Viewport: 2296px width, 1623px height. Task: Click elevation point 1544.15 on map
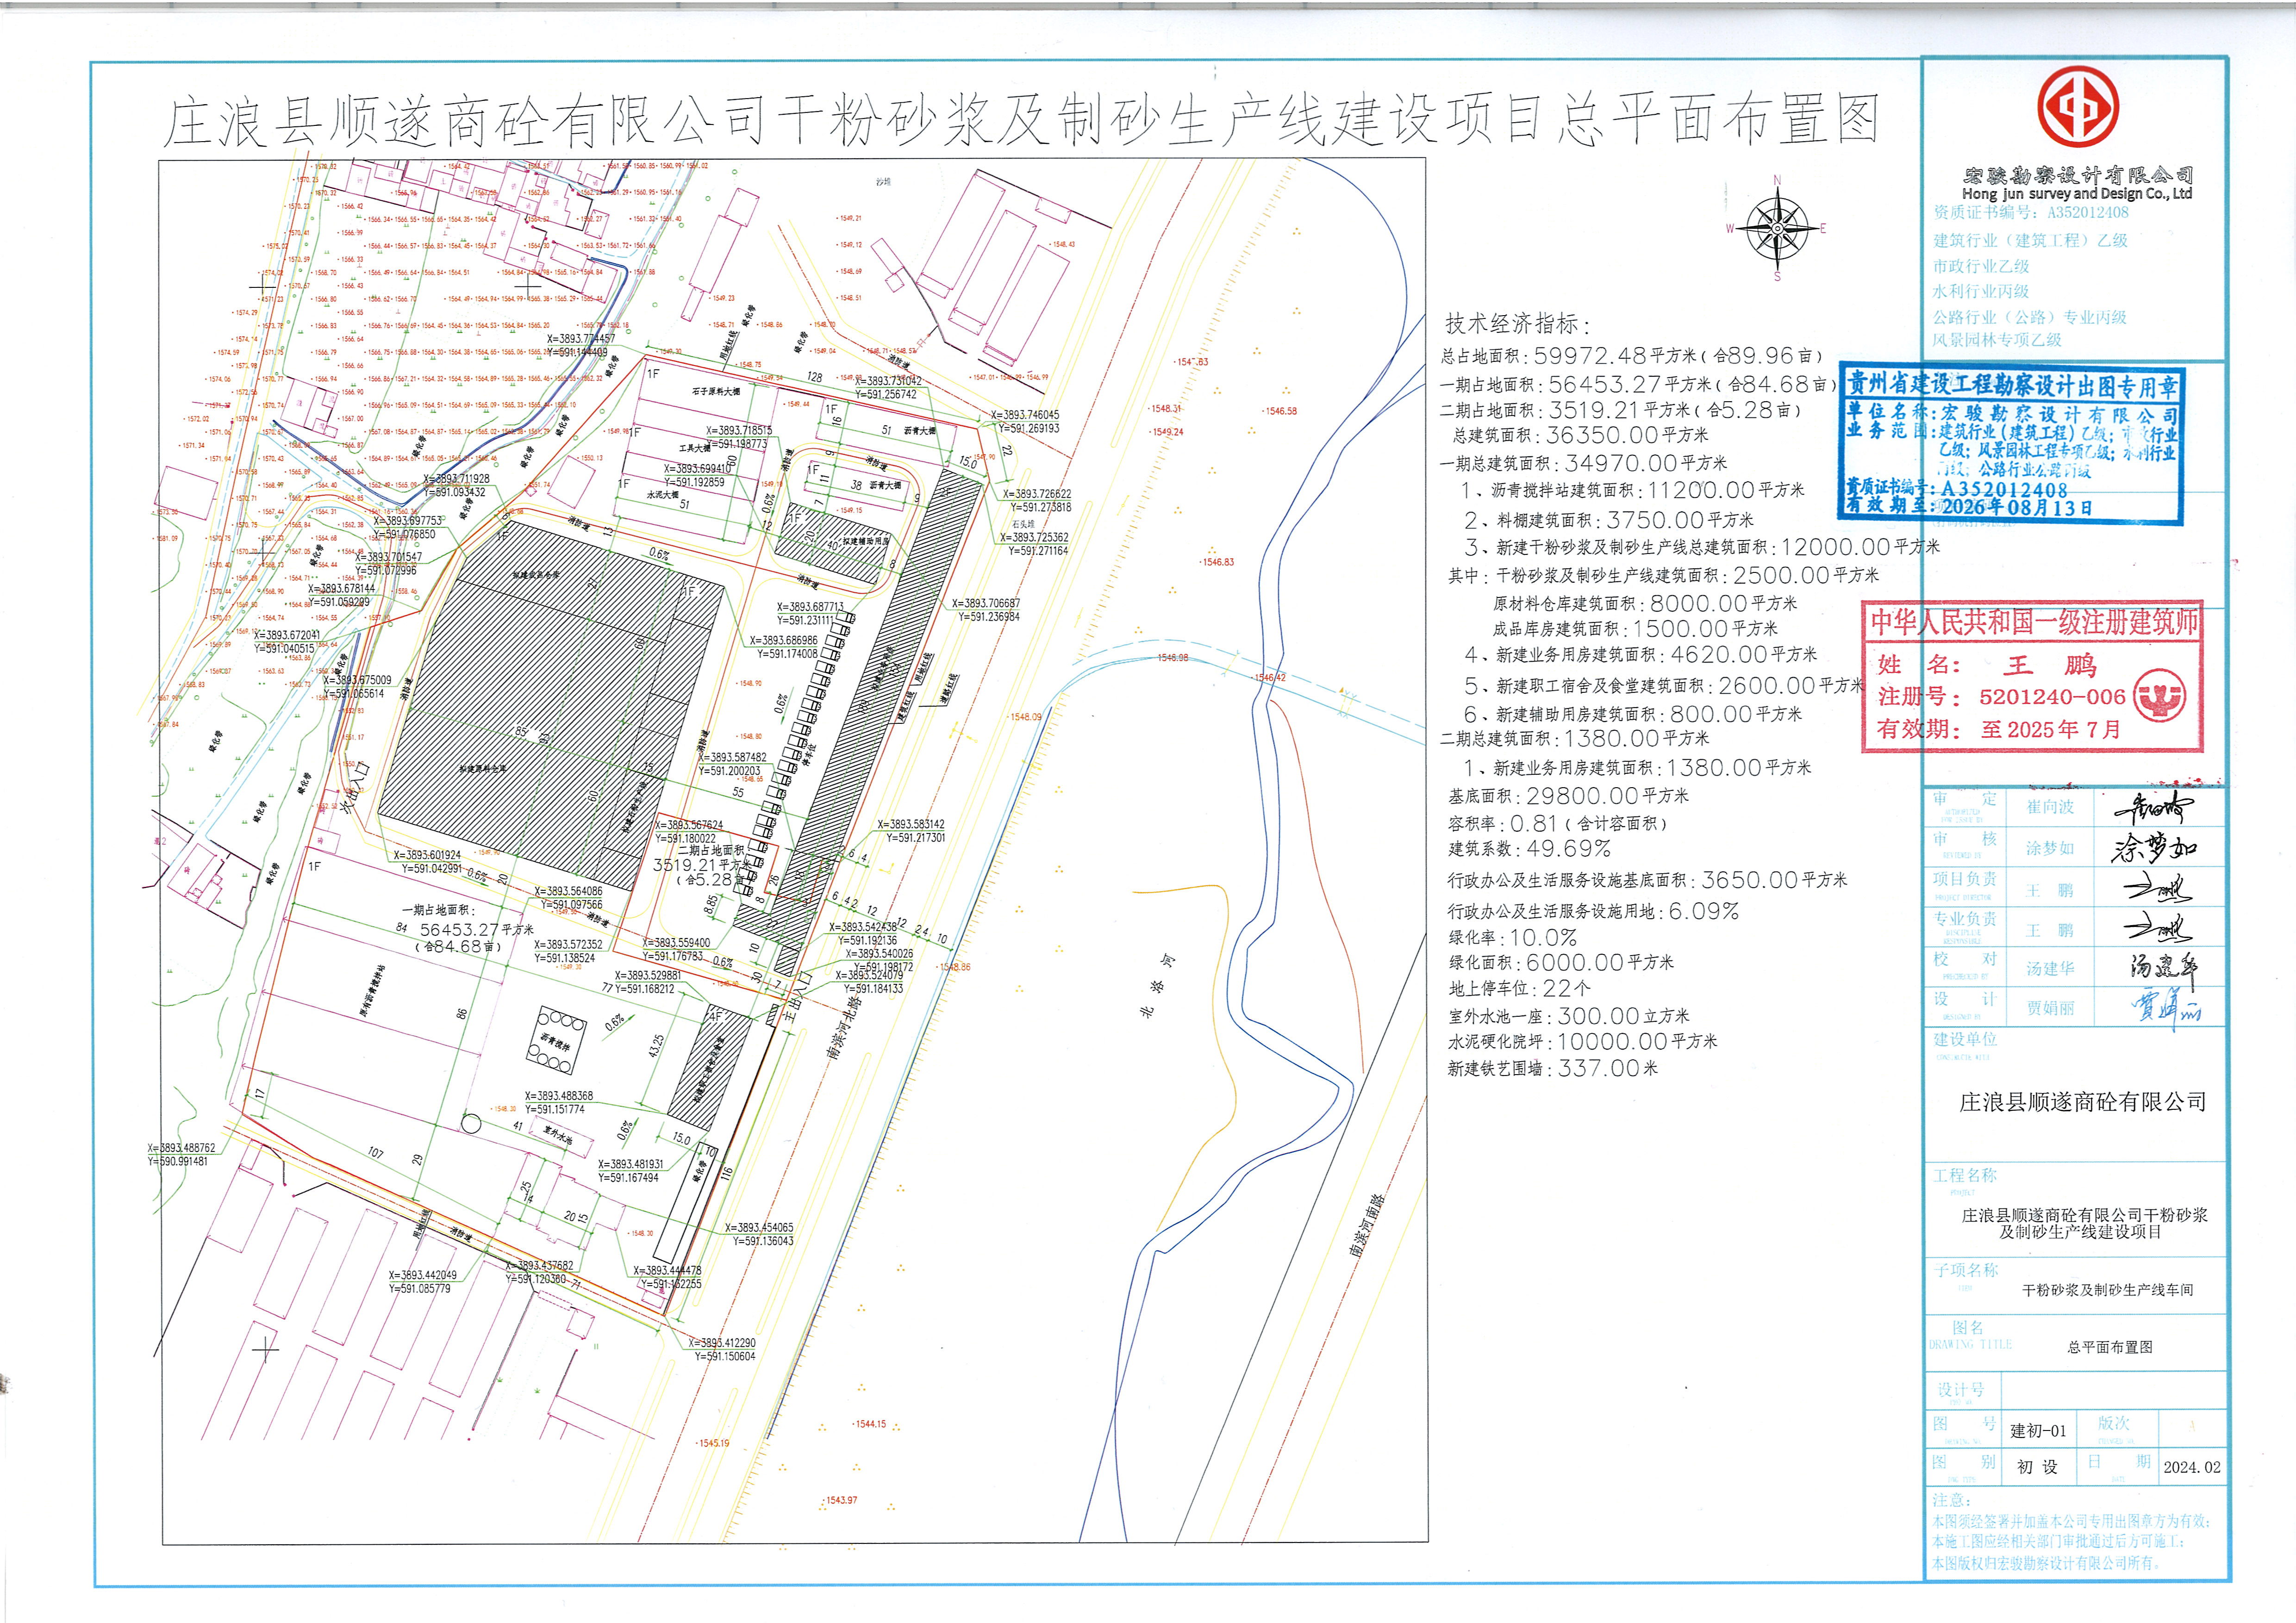[x=870, y=1424]
